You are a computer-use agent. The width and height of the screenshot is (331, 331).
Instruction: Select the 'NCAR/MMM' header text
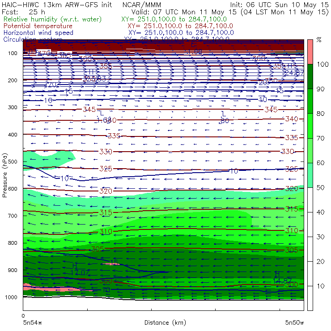pyautogui.click(x=142, y=4)
